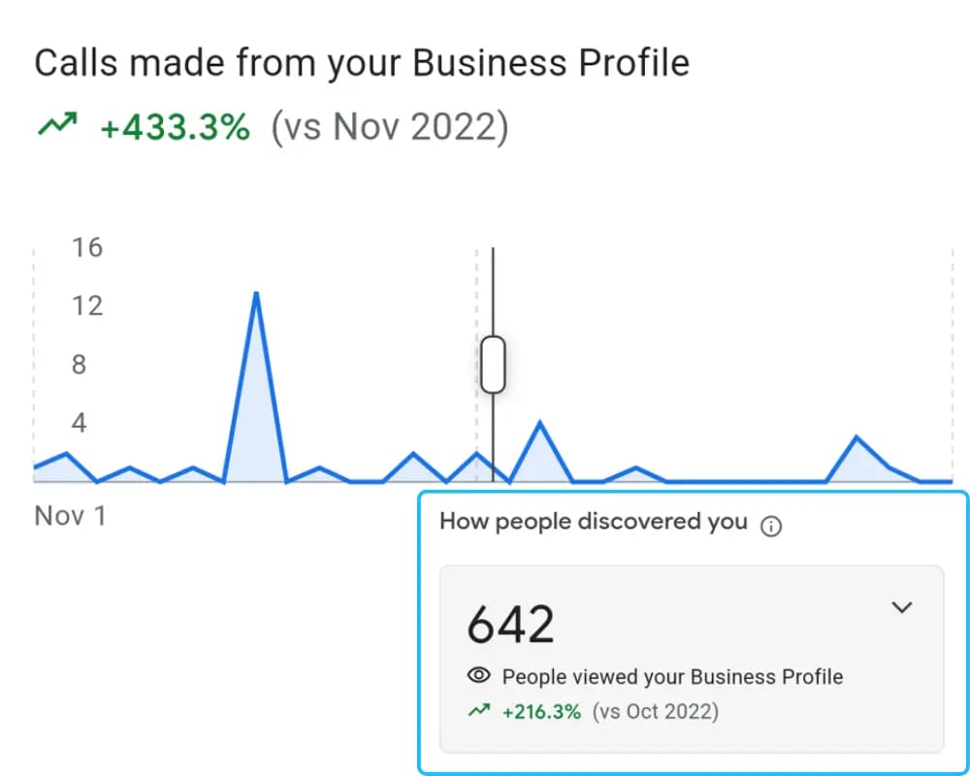Click the +433.3% change figure

(x=175, y=127)
